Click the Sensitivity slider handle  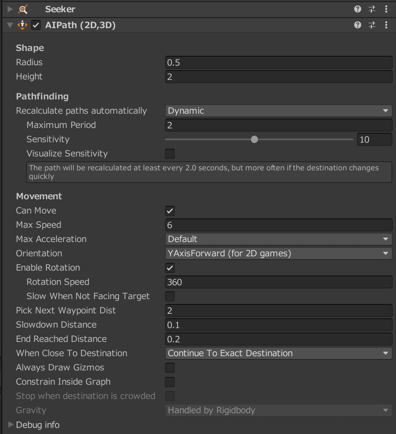[255, 139]
